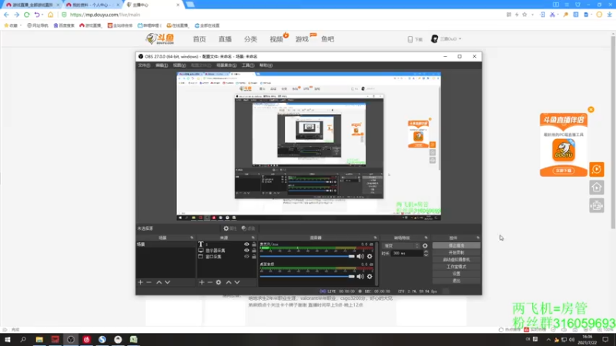Click the browser forward arrow
The image size is (616, 346).
(16, 15)
